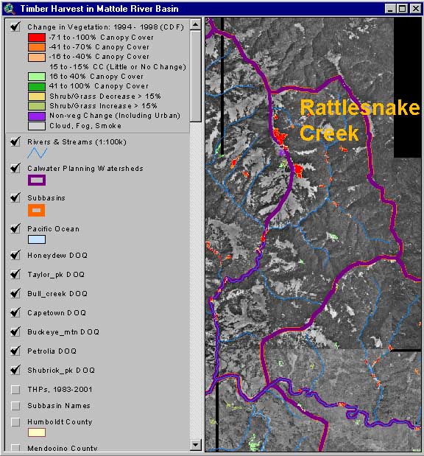Click the legend scrollbar up arrow
424x456 pixels.
[x=196, y=25]
